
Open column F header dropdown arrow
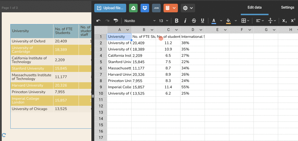tap(250, 30)
